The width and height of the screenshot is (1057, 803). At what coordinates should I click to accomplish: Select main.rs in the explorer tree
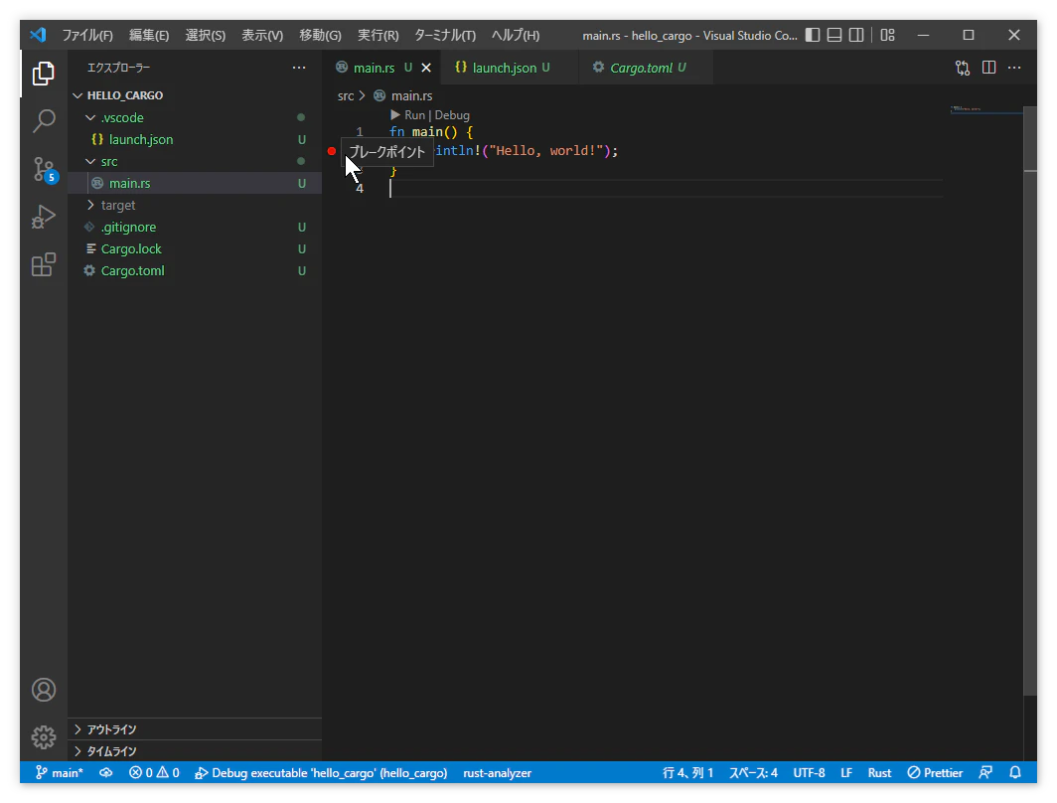195,184
